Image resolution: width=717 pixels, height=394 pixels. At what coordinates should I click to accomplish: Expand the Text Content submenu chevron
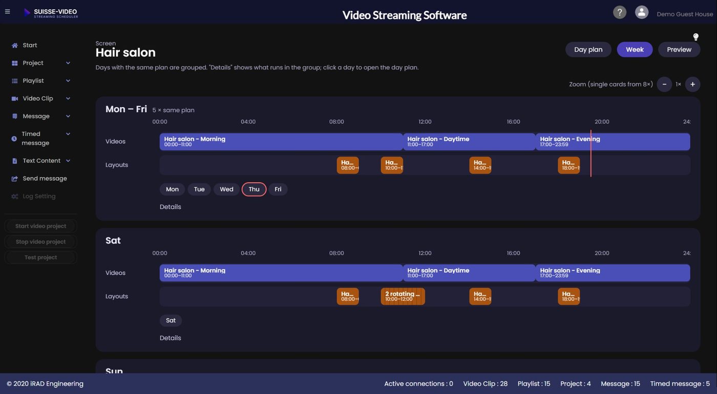point(68,161)
